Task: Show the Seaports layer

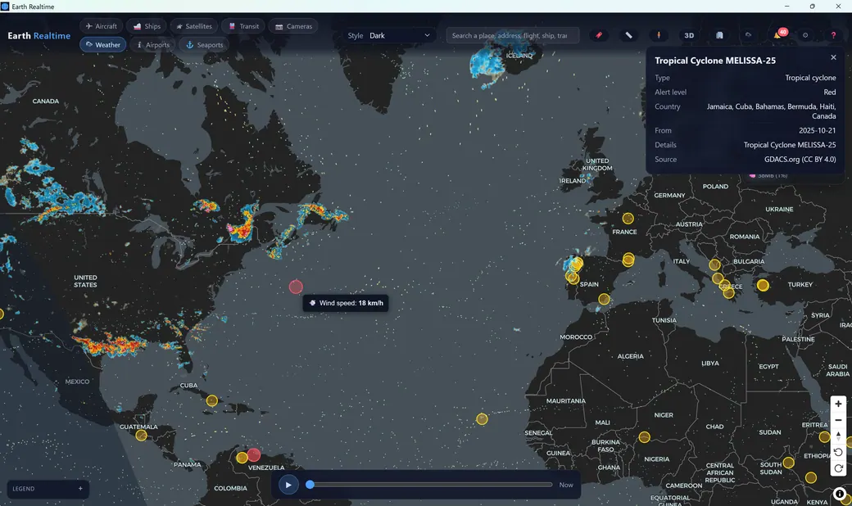Action: pos(204,44)
